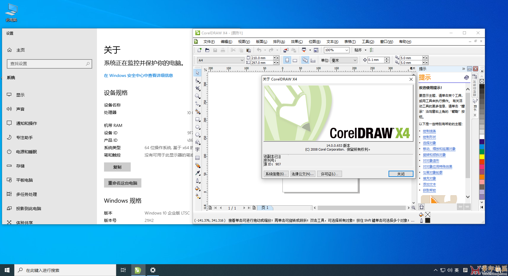Viewport: 508px width, 276px height.
Task: Select the Pick tool in the toolbox
Action: pyautogui.click(x=197, y=73)
